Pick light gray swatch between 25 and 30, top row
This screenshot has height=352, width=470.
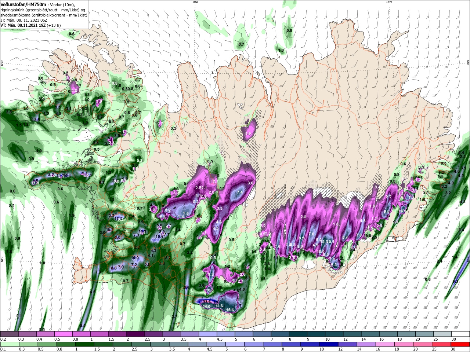click(442, 334)
